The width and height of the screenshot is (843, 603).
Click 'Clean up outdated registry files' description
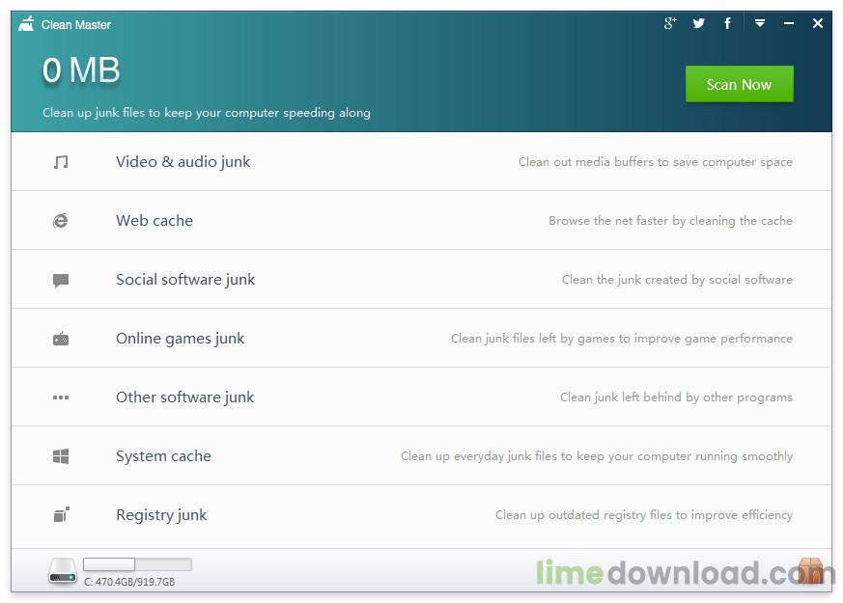click(644, 515)
